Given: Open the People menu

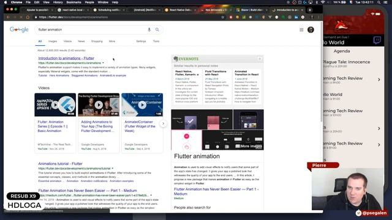Looking at the screenshot, I should [x=89, y=2].
